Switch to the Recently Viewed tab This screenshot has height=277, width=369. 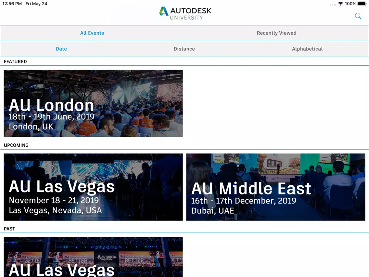[x=276, y=33]
